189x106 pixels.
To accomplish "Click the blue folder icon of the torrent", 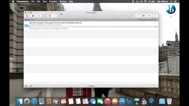I will click(26, 26).
